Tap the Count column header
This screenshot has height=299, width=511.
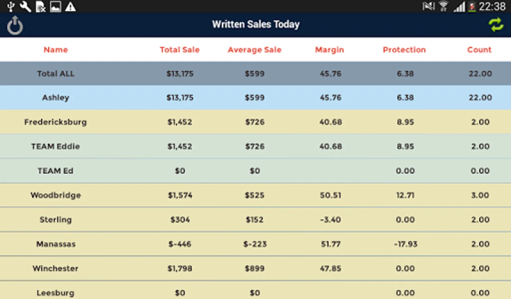(x=479, y=50)
